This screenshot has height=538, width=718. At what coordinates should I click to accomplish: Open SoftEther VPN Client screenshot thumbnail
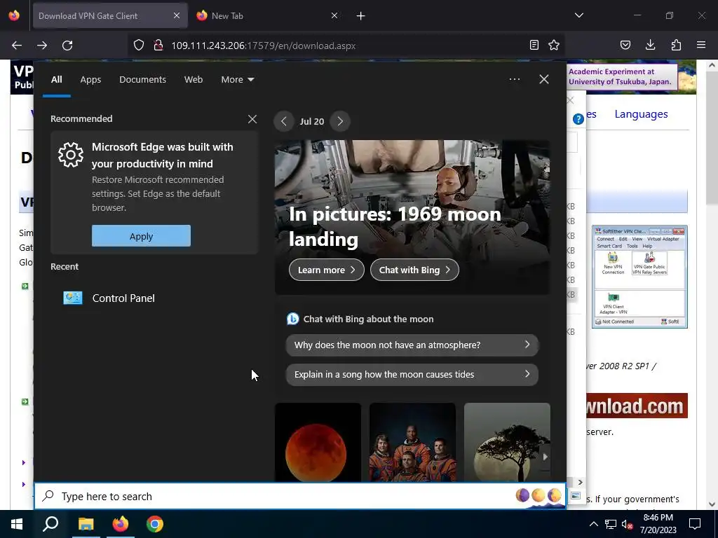[639, 276]
